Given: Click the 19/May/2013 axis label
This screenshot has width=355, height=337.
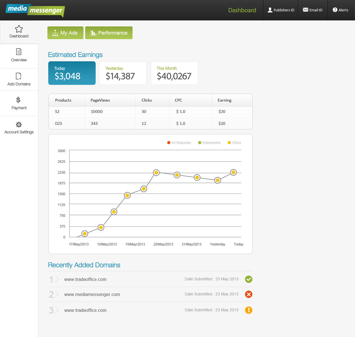Looking at the screenshot, I should tap(135, 244).
